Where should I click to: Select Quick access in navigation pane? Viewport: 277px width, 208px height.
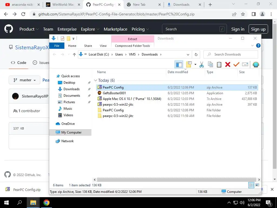71,76
